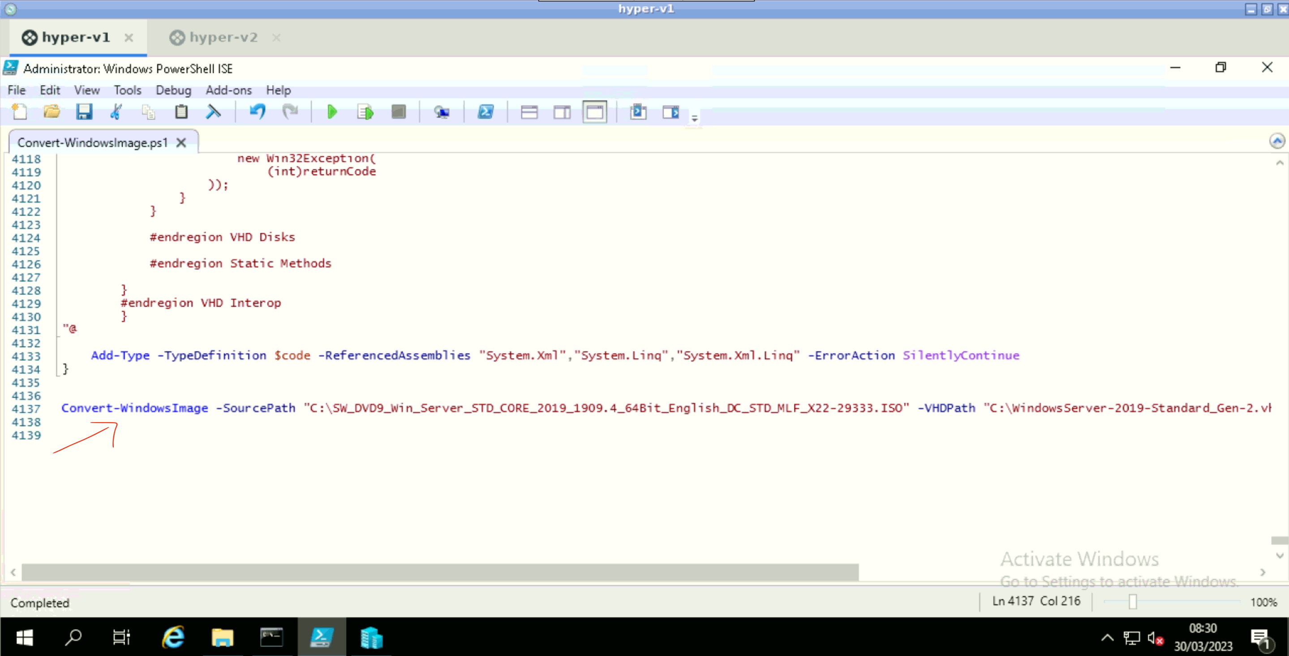Viewport: 1289px width, 656px height.
Task: Open the Add-ons menu
Action: pyautogui.click(x=229, y=90)
